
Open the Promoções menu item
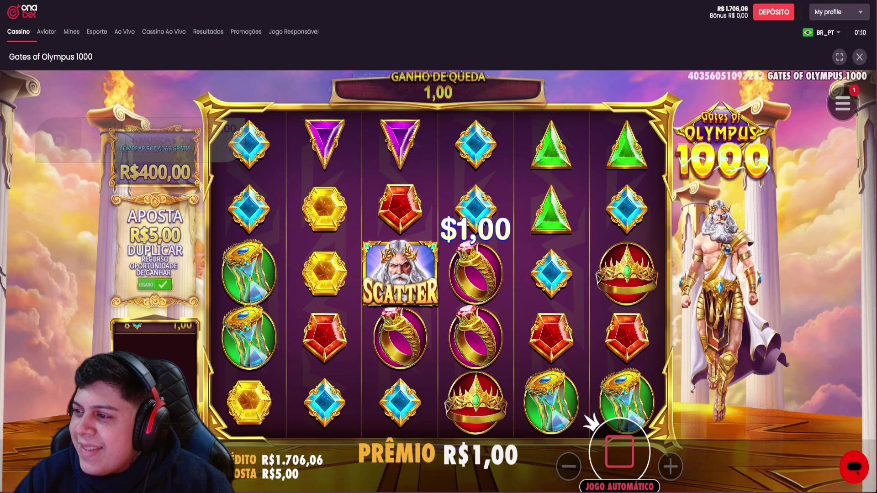(246, 31)
